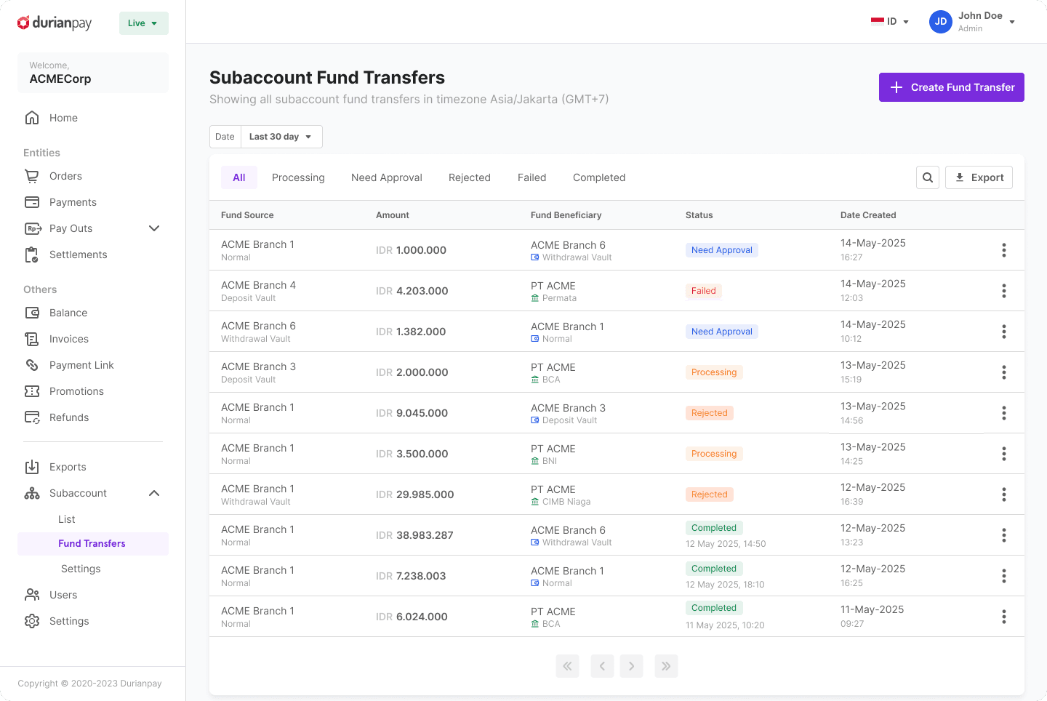The width and height of the screenshot is (1047, 701).
Task: Open row menu for IDR 1.000.000 transfer
Action: point(1004,250)
